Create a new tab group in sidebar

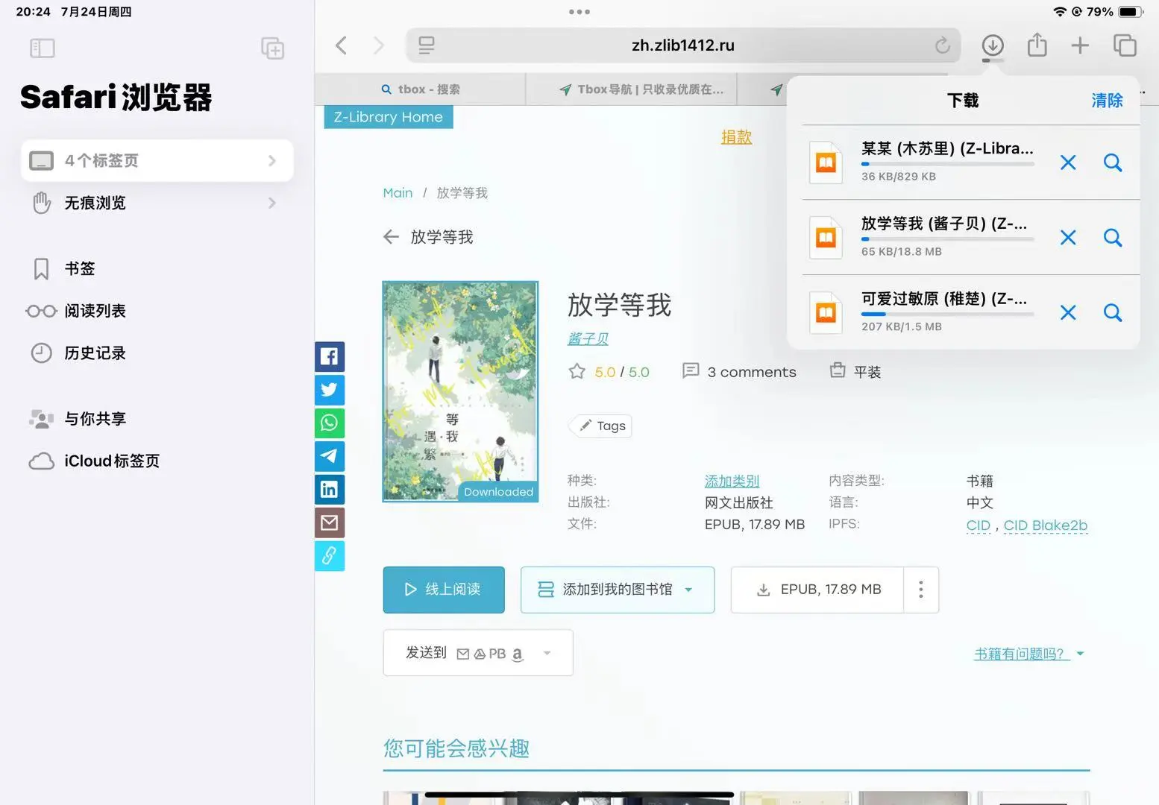click(273, 48)
